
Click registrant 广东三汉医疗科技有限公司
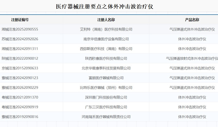[x=106, y=107]
